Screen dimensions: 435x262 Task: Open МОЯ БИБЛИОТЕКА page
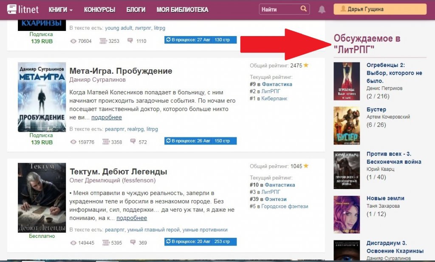pos(182,10)
